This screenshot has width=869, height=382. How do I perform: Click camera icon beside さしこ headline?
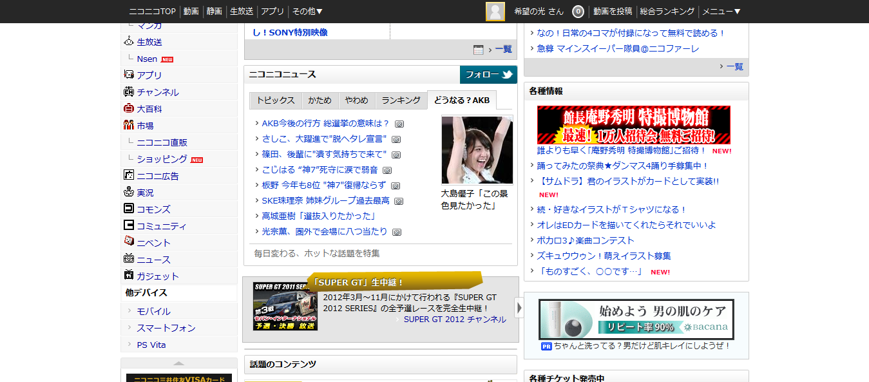click(396, 139)
